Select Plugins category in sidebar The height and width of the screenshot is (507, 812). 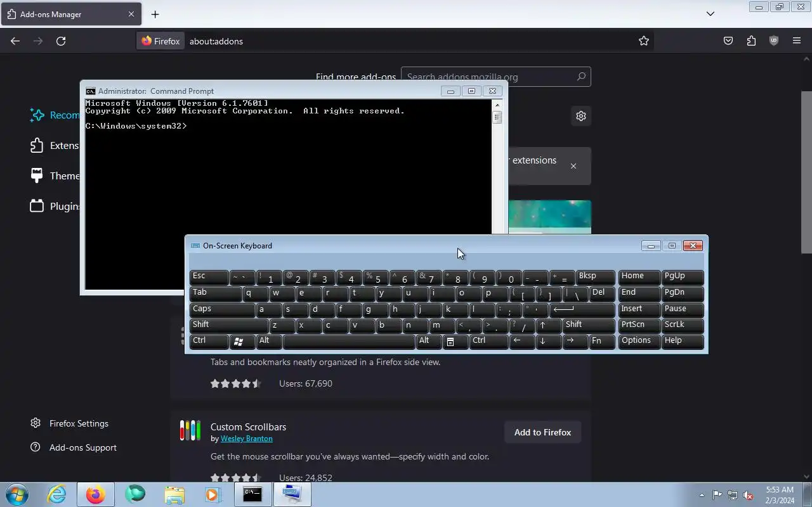[x=55, y=206]
